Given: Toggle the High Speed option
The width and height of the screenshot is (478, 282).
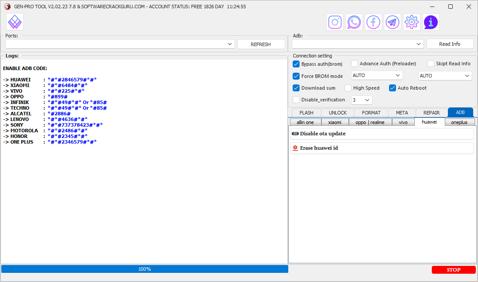Looking at the screenshot, I should pyautogui.click(x=348, y=88).
